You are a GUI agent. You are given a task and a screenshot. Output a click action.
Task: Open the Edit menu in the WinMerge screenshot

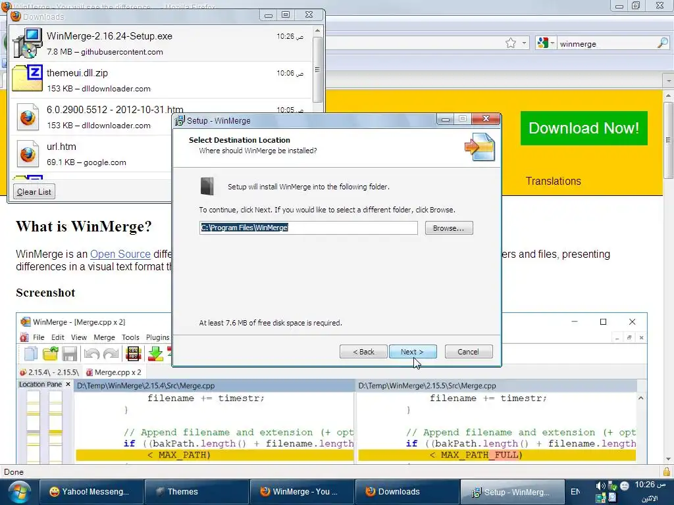58,337
